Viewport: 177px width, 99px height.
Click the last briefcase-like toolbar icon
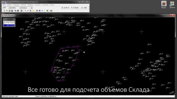51,11
